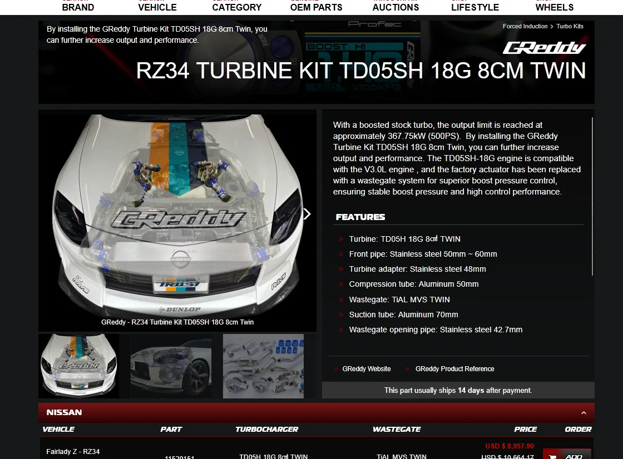Open the WHEELS navigation menu
This screenshot has width=623, height=459.
pyautogui.click(x=555, y=7)
